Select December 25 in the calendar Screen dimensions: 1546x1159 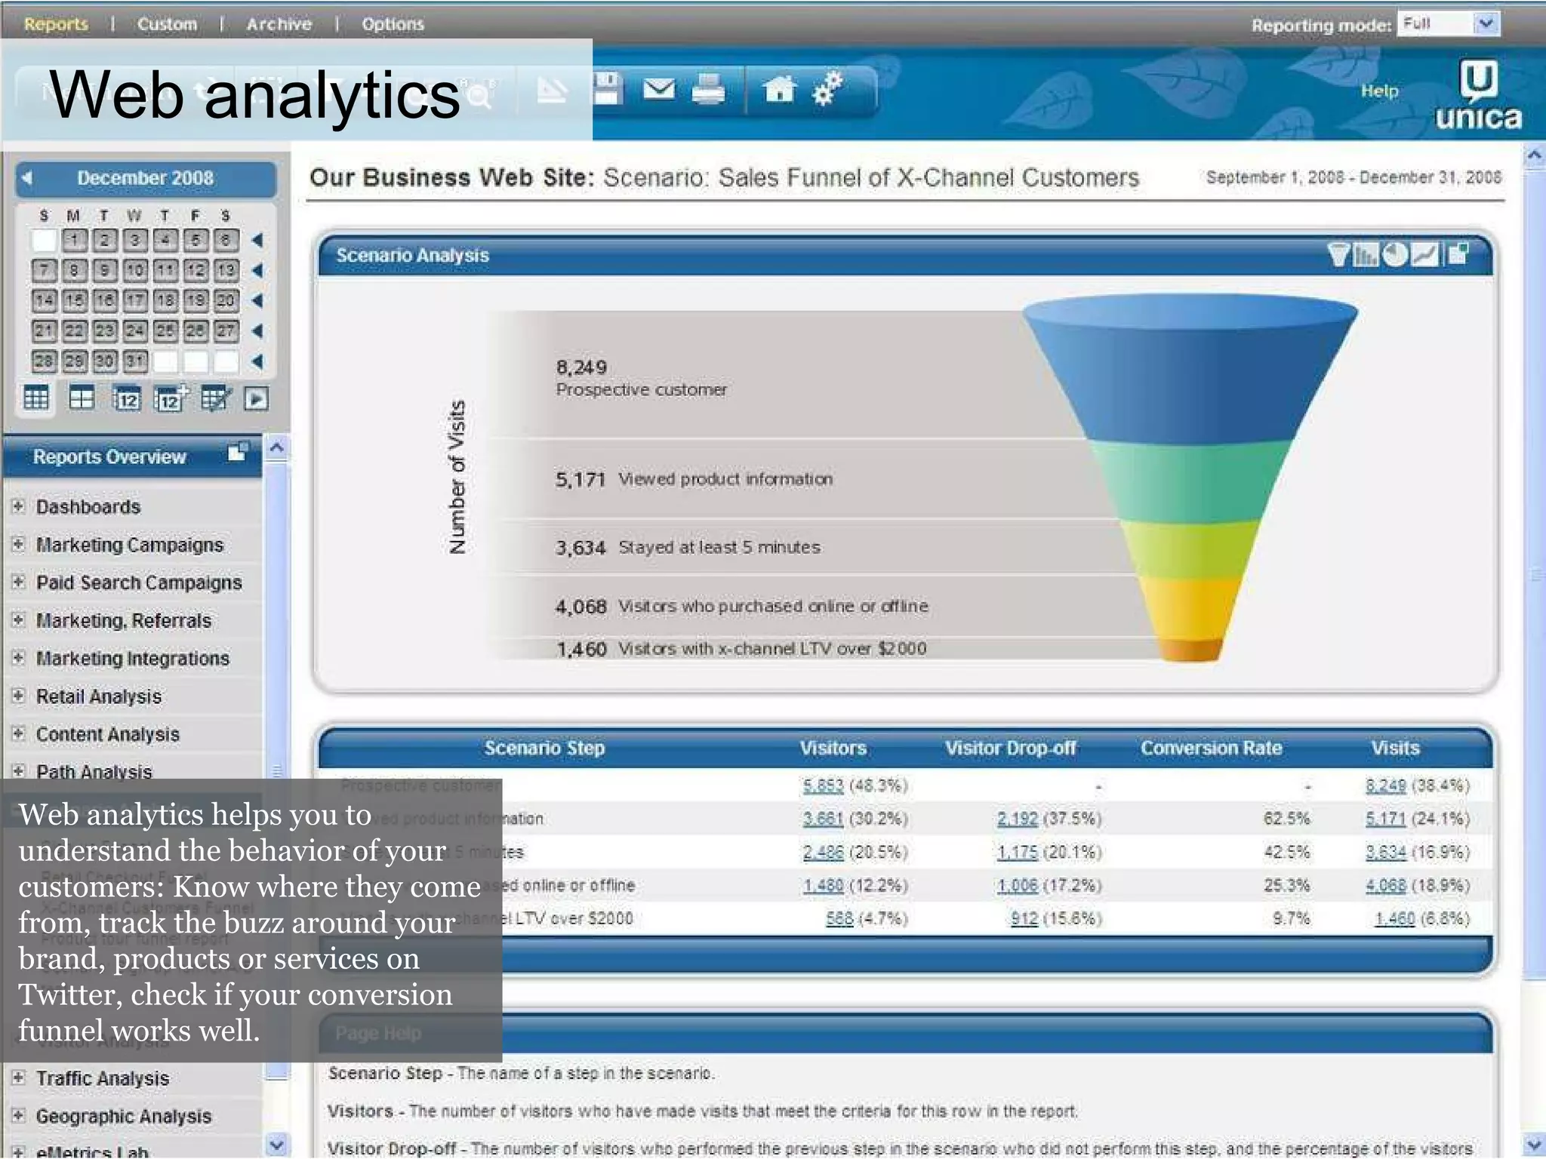(x=165, y=330)
